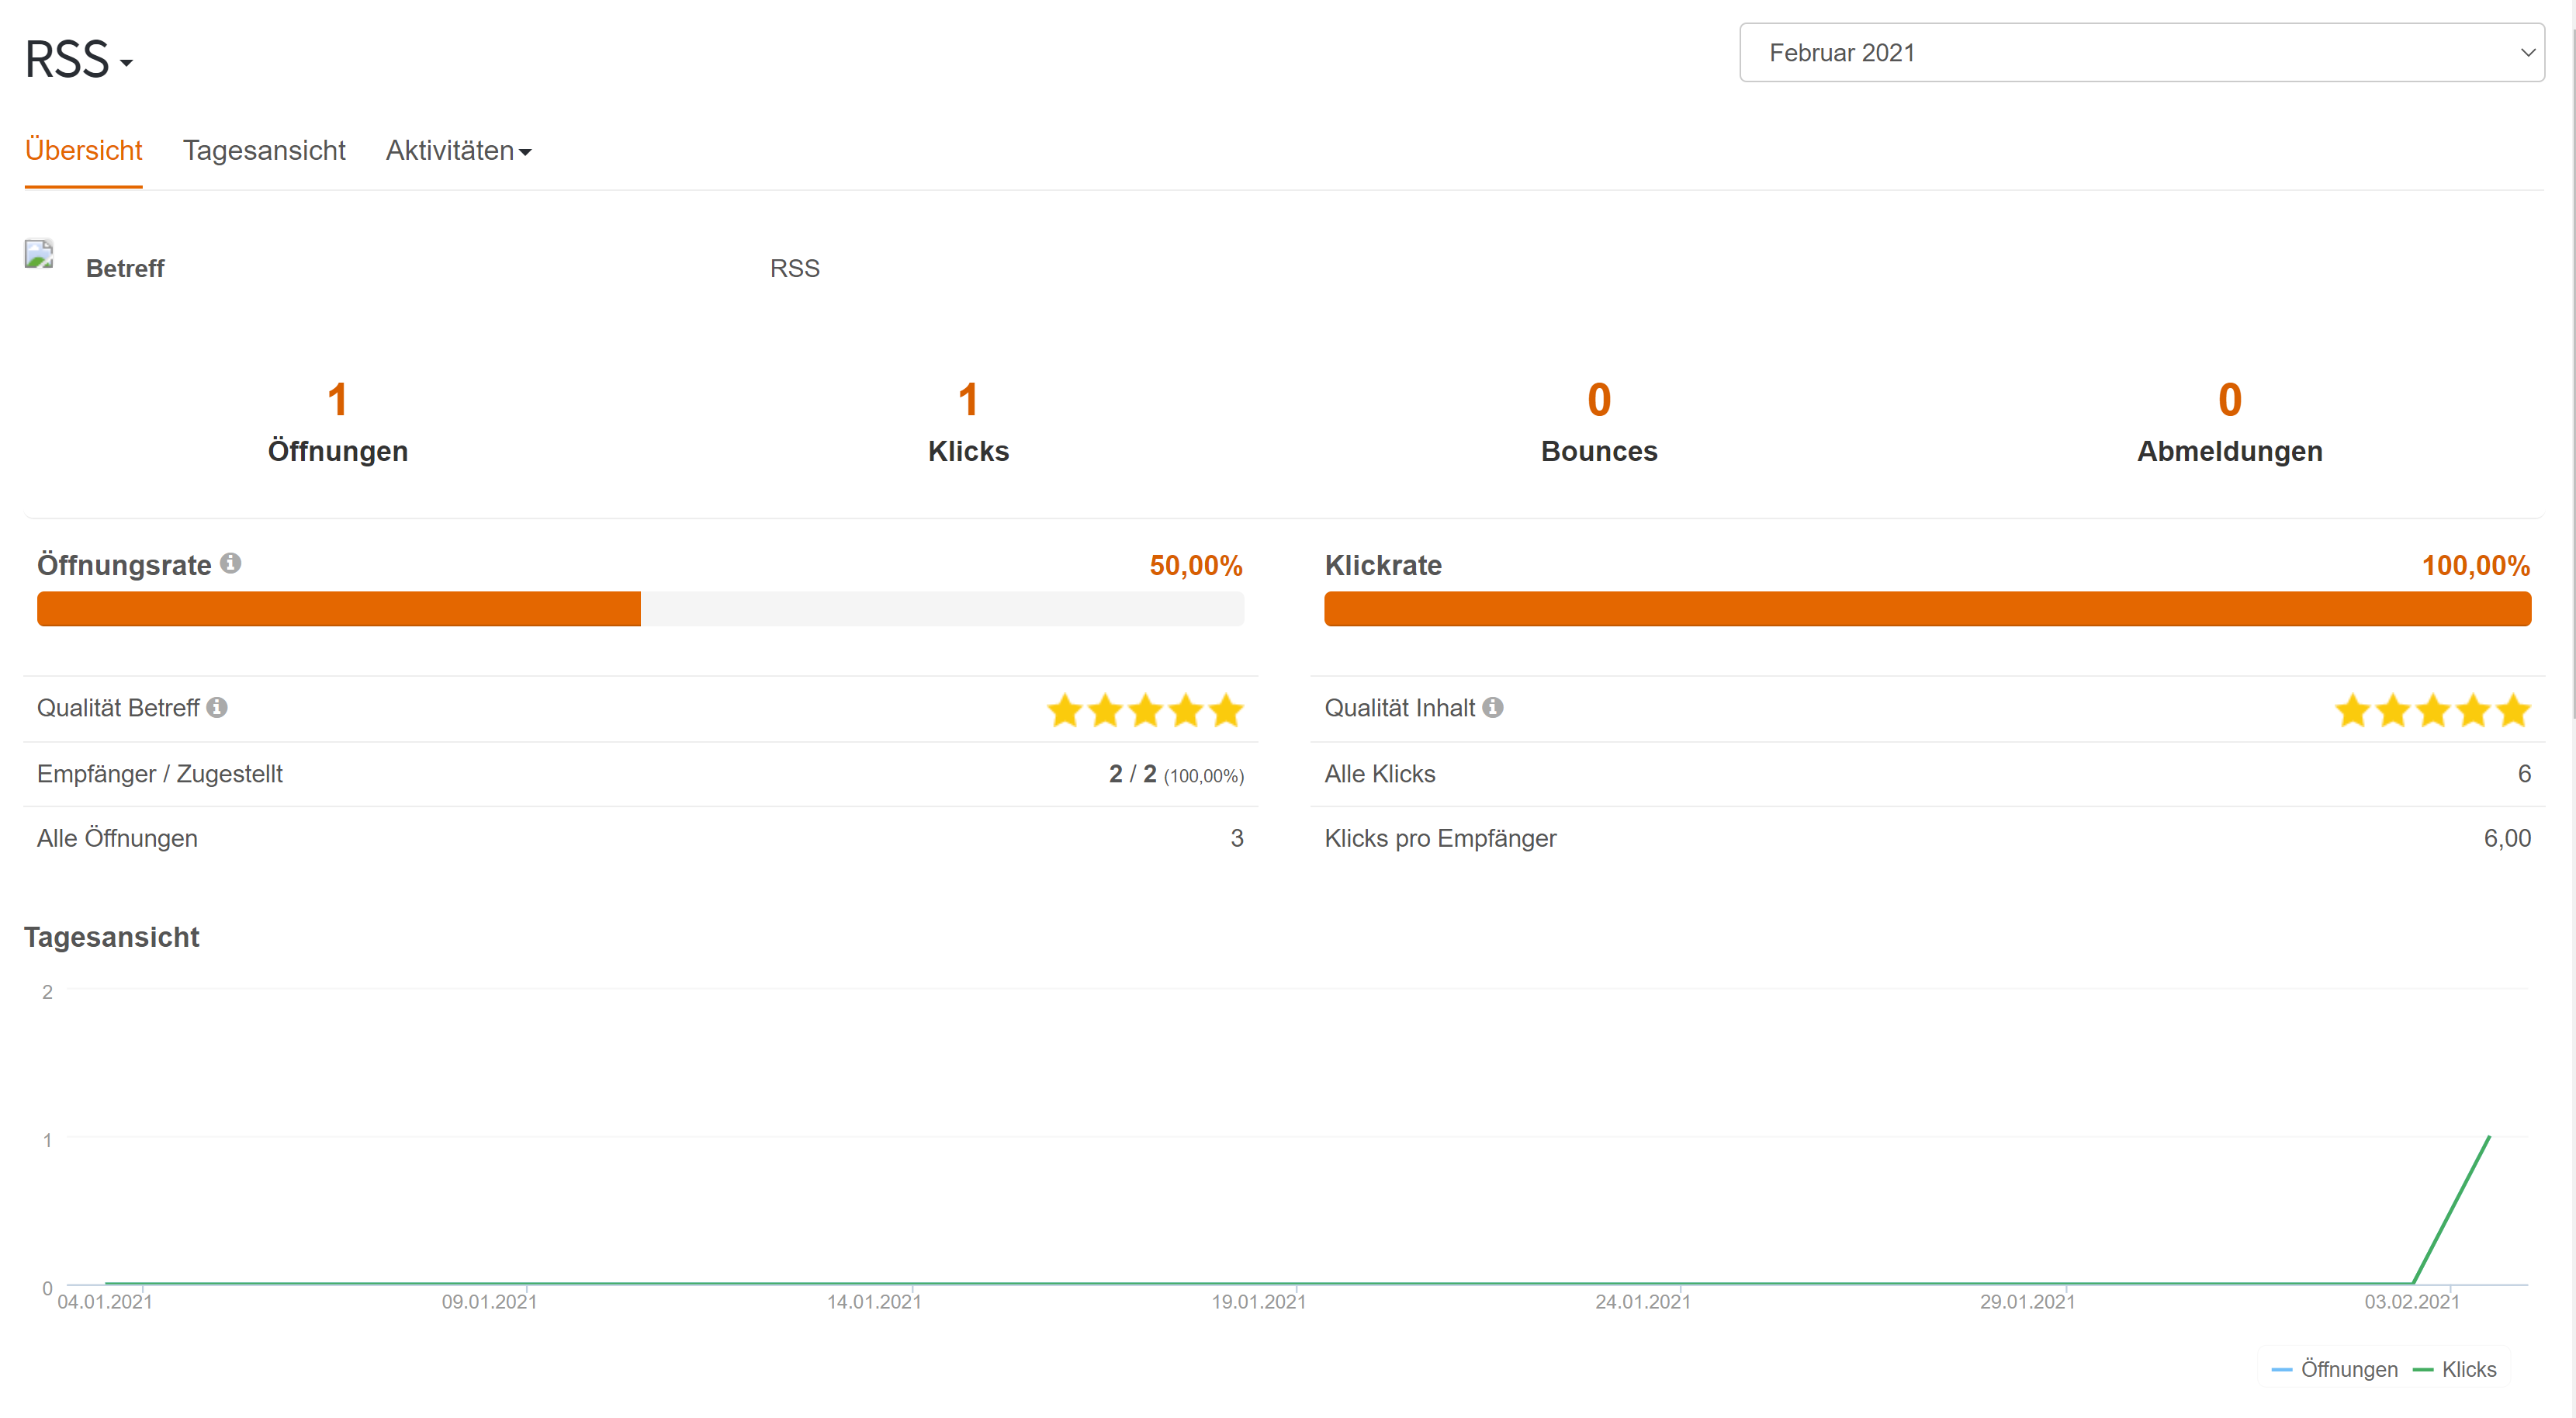Click info icon beside Qualität Inhalt
2576x1418 pixels.
coord(1493,708)
